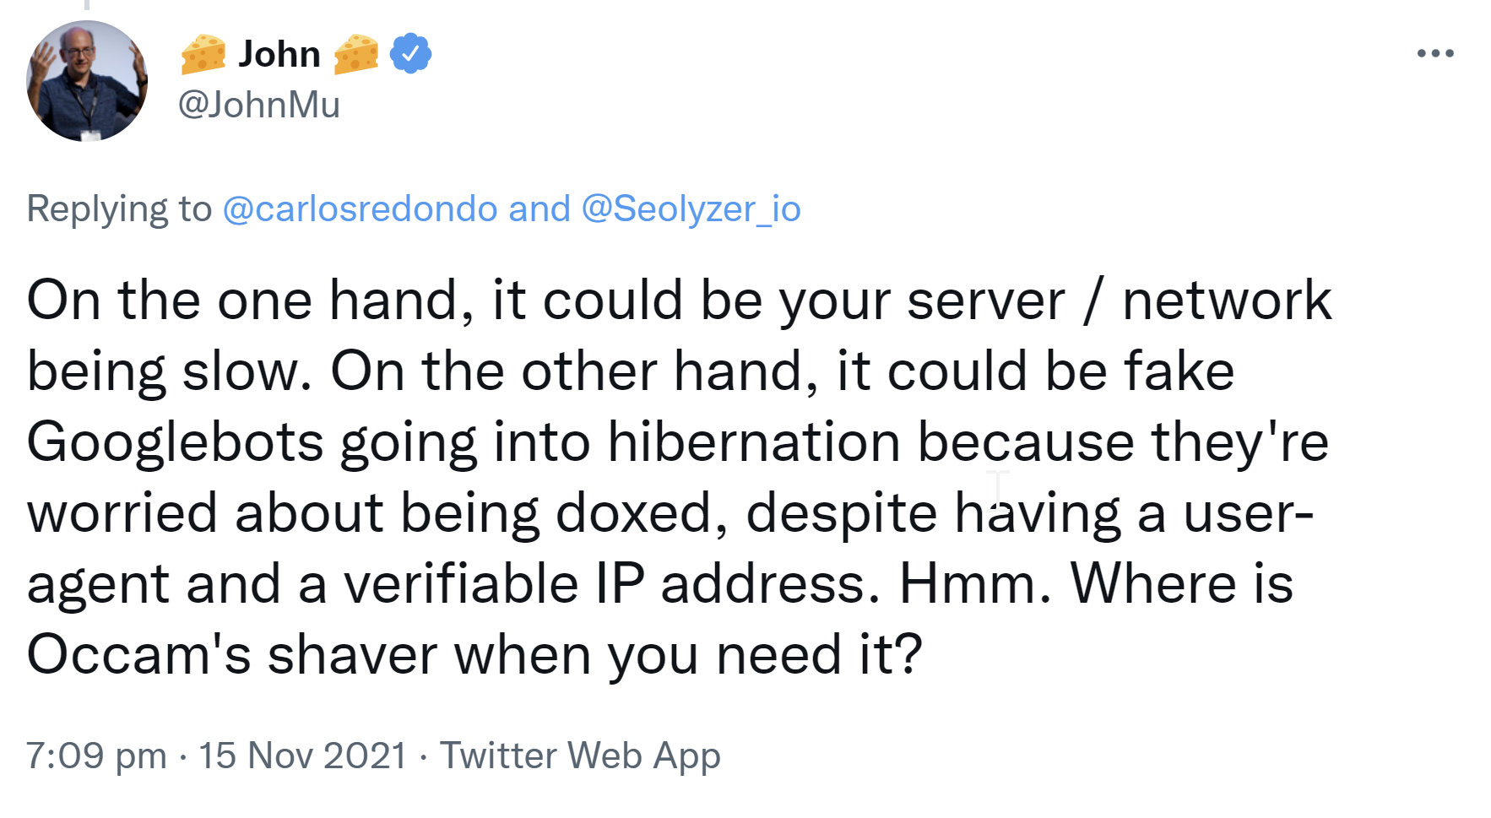
Task: Click the 15 Nov 2021 date
Action: (x=302, y=755)
